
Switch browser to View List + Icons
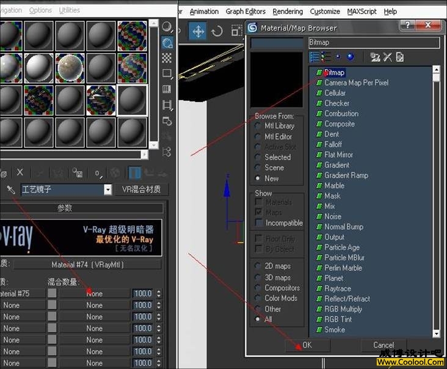(326, 57)
